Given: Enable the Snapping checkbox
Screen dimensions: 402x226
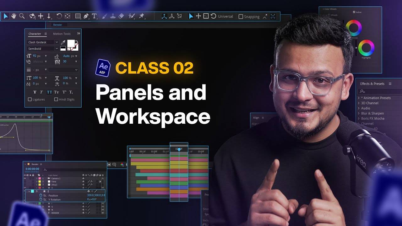Looking at the screenshot, I should 241,17.
